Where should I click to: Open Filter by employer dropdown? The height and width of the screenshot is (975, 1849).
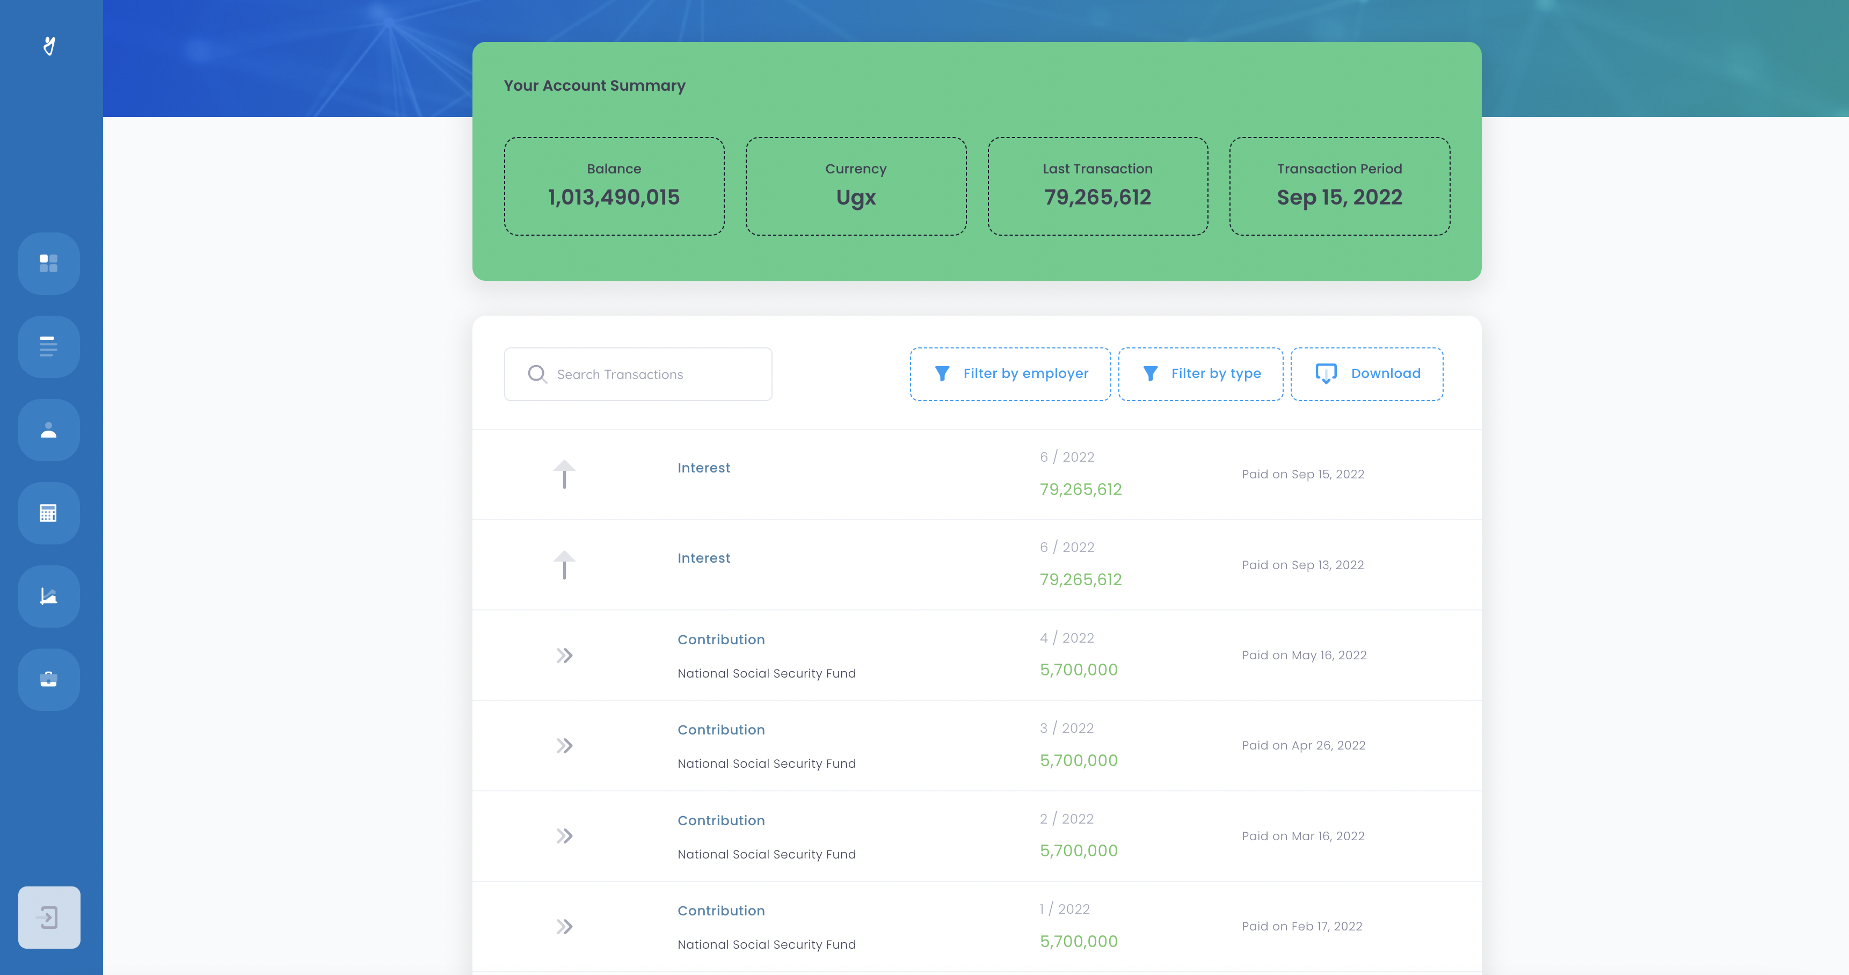point(1010,373)
